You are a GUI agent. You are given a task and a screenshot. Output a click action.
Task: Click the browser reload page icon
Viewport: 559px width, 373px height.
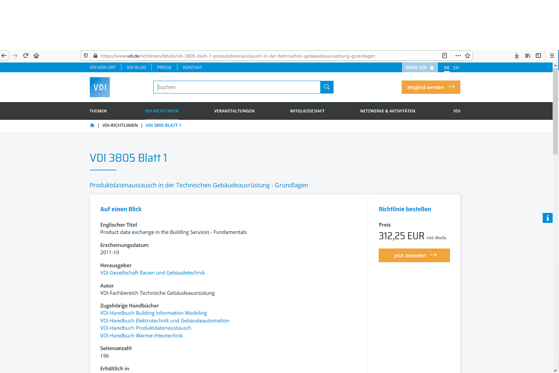pos(26,55)
